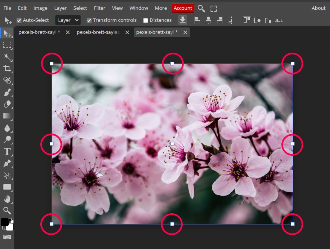Click the Account button
This screenshot has height=249, width=330.
pyautogui.click(x=183, y=8)
